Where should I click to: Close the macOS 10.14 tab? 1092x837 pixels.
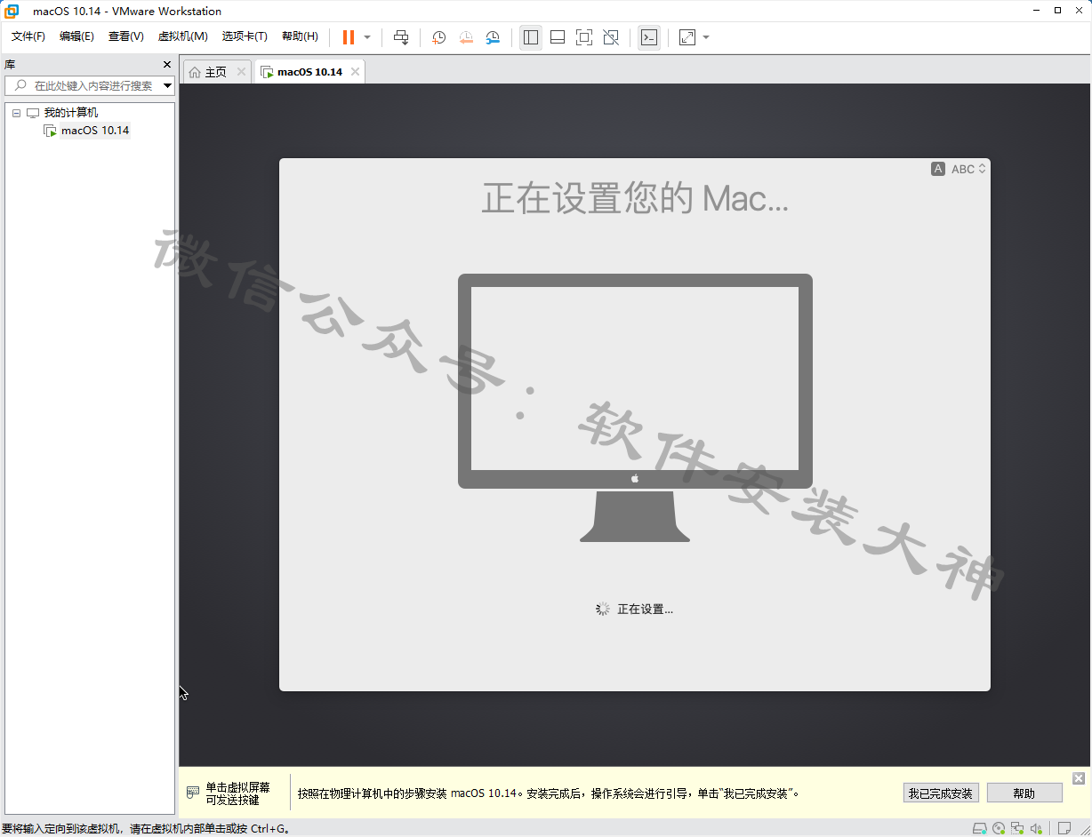(x=356, y=72)
